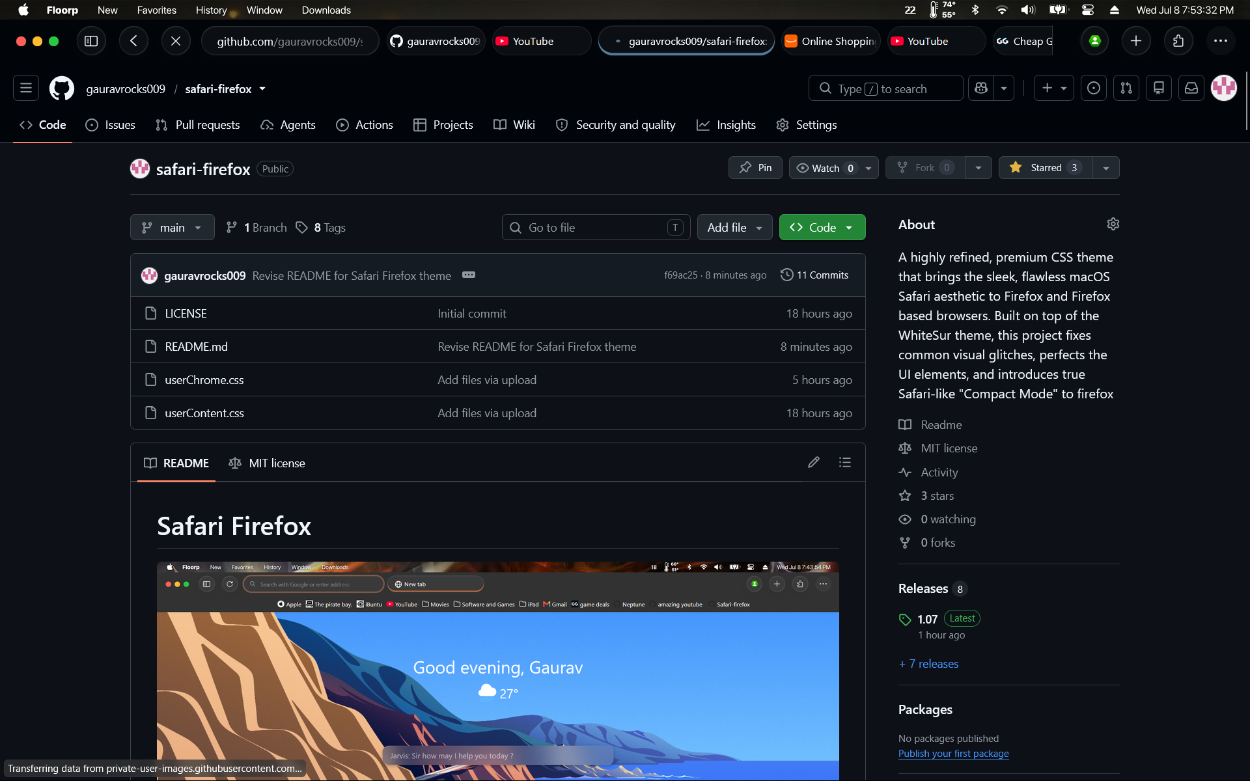Open repository Settings tab
The height and width of the screenshot is (781, 1250).
click(807, 125)
